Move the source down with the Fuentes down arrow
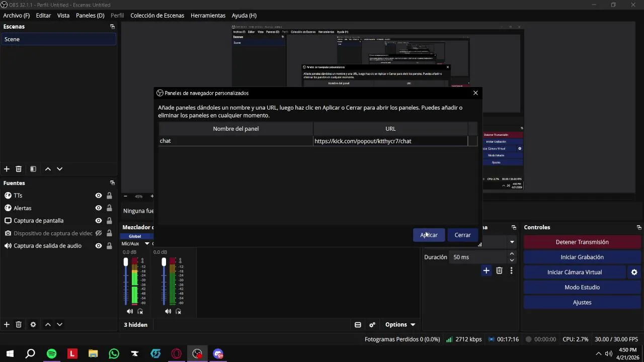Image resolution: width=644 pixels, height=362 pixels. click(59, 325)
